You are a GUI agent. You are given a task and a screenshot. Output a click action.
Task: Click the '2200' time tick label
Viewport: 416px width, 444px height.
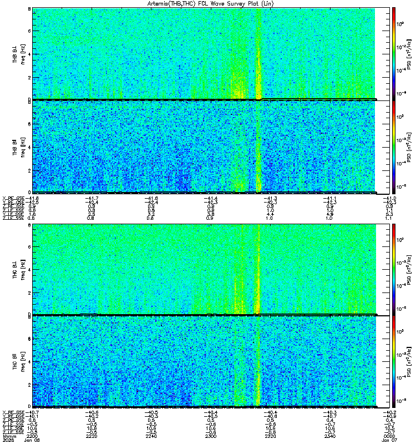click(31, 436)
